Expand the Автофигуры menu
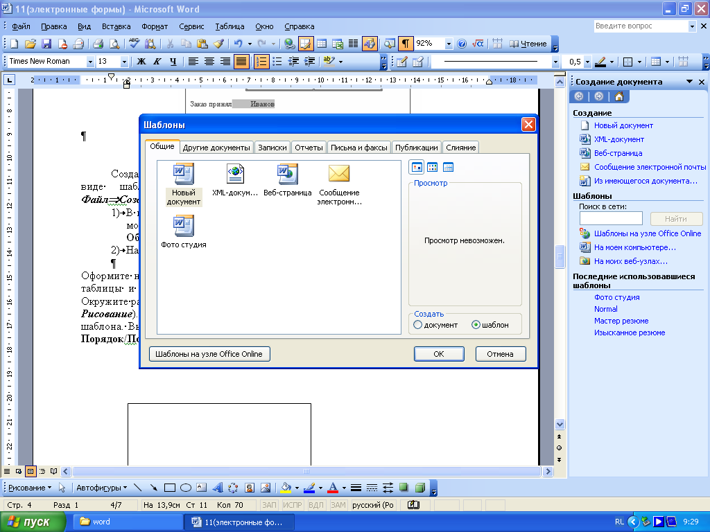710x532 pixels. click(102, 488)
